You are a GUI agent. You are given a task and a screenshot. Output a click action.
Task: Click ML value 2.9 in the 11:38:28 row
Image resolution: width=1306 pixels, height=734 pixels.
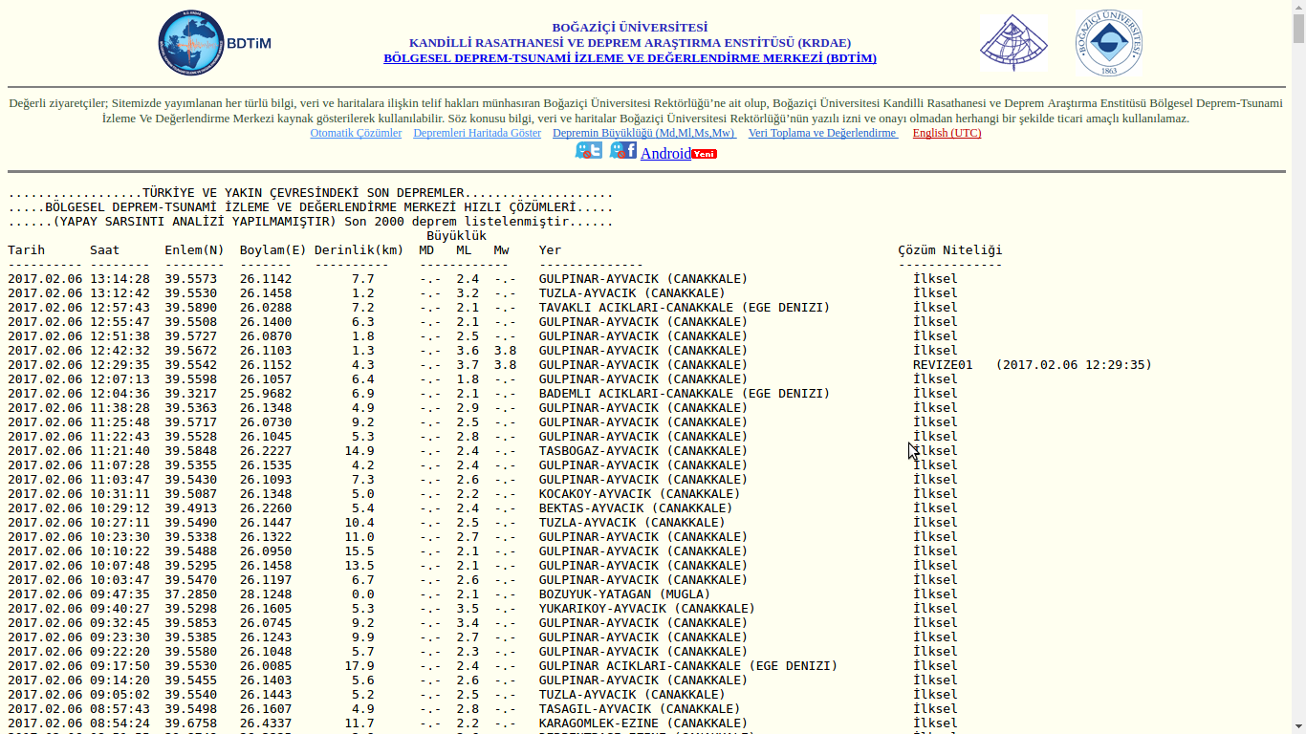click(468, 408)
